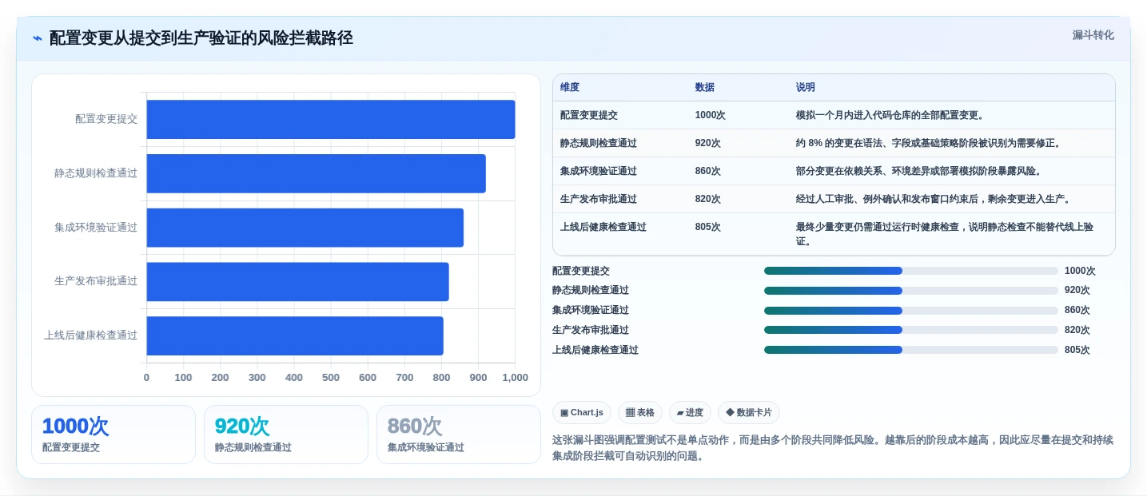Select the 表格 tag chip
The width and height of the screenshot is (1147, 496).
(639, 412)
